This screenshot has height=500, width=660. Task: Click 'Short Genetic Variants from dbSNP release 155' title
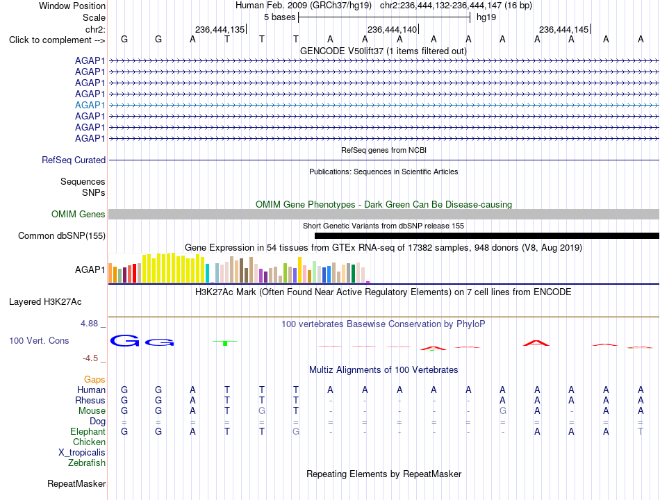[383, 226]
